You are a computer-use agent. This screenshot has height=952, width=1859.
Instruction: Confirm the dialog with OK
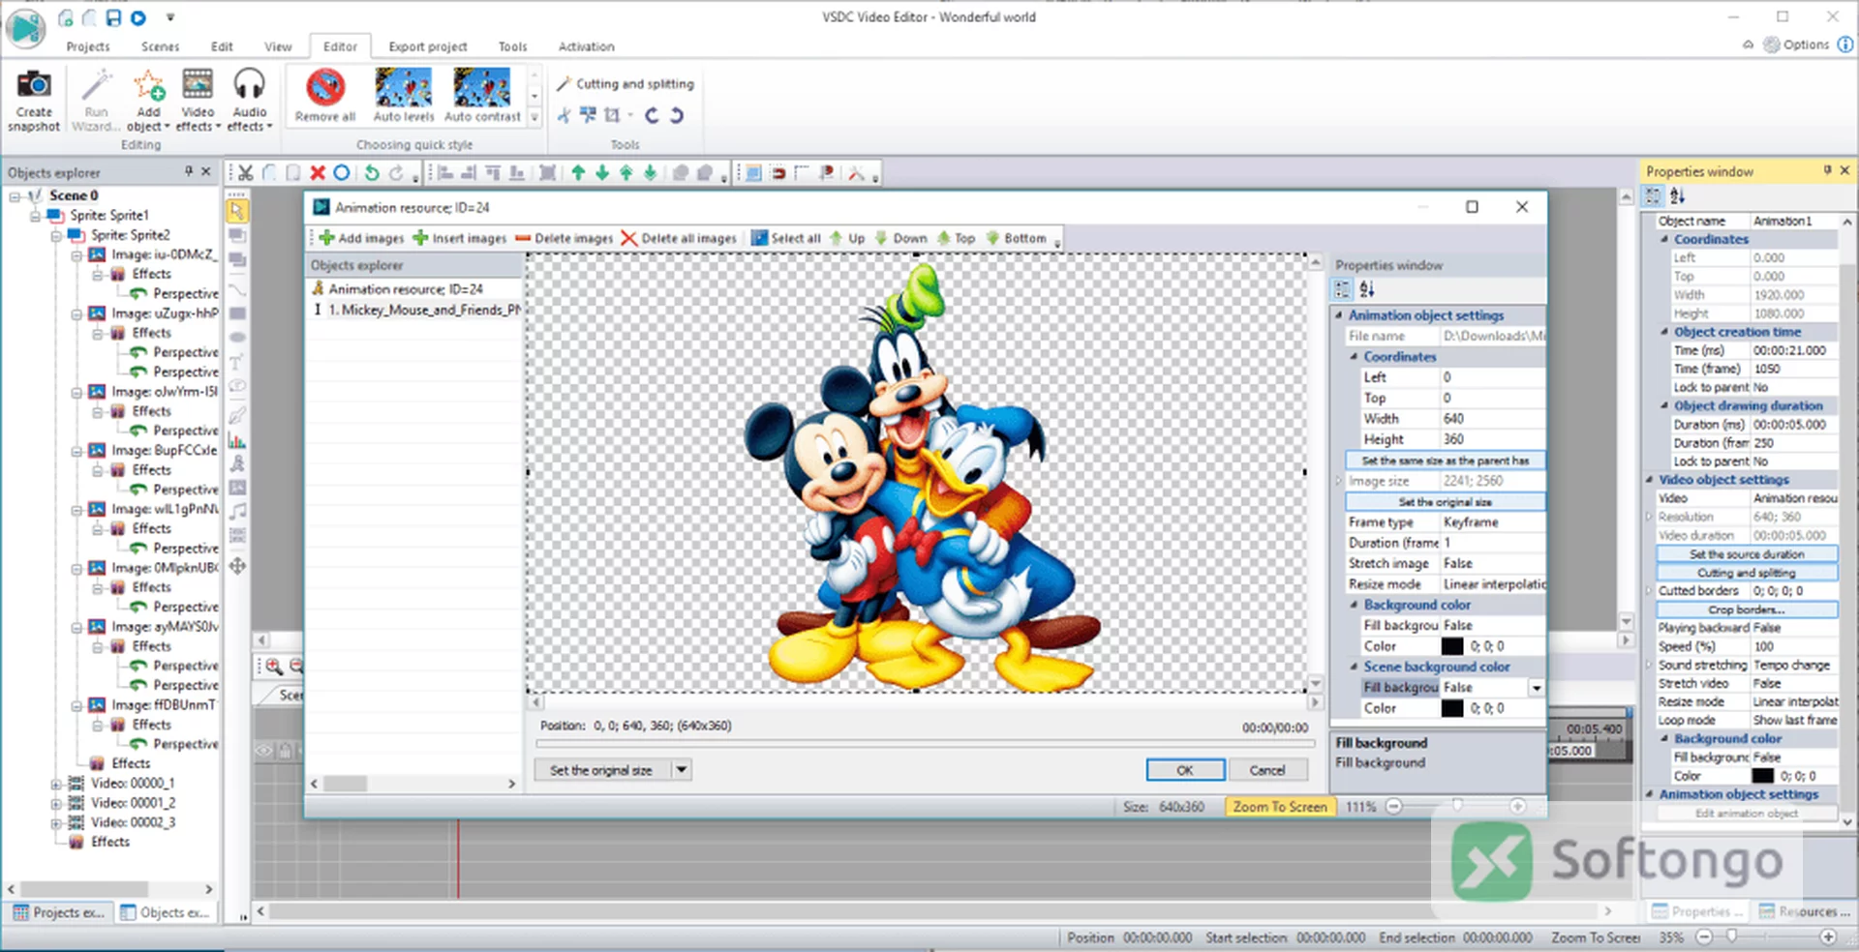click(1185, 770)
